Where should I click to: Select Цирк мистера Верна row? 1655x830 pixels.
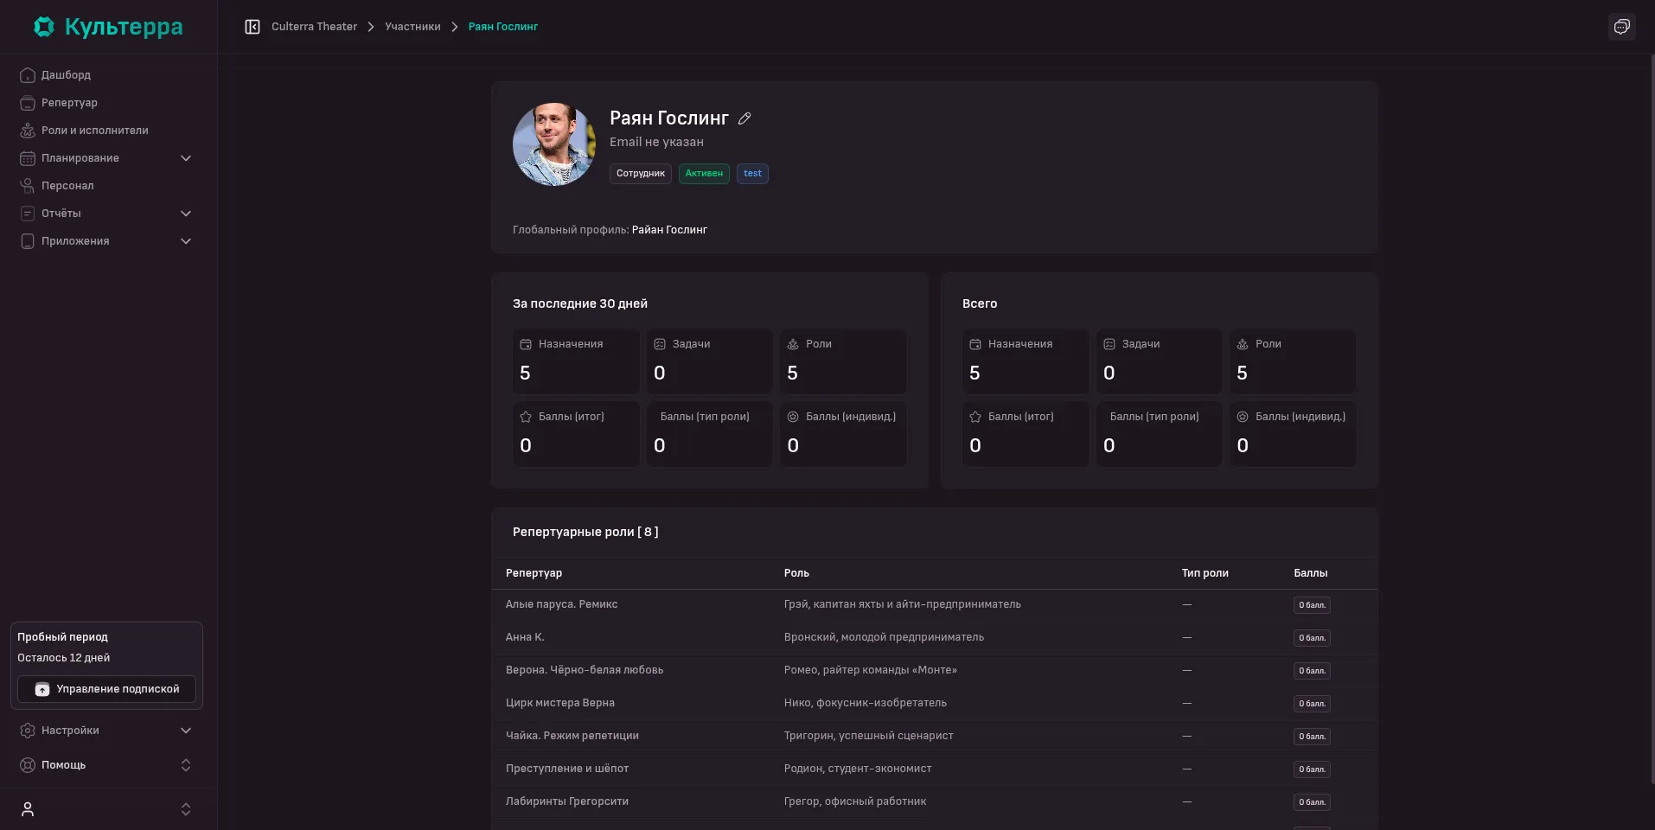(935, 704)
